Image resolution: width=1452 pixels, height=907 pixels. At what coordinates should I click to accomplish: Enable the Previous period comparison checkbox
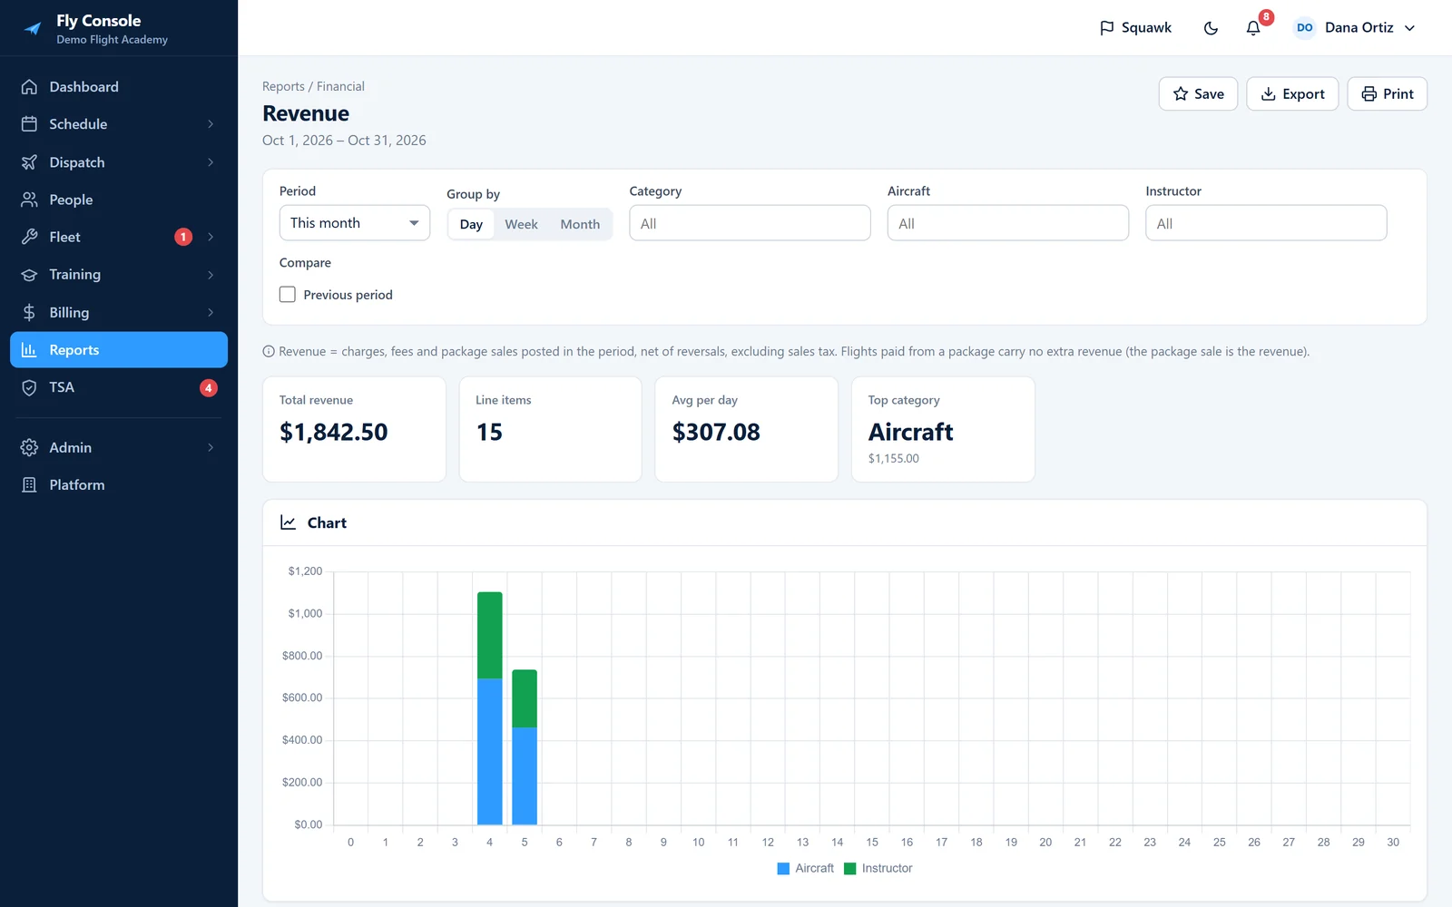(x=288, y=295)
